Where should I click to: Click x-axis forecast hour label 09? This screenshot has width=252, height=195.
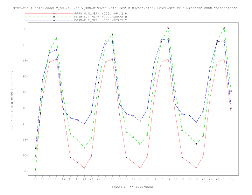tap(56, 179)
